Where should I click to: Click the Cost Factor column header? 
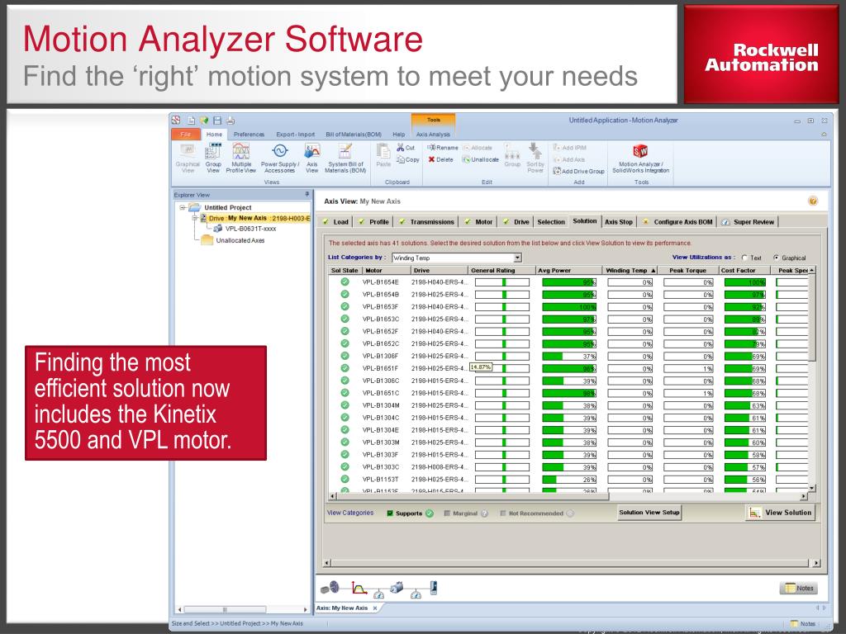pyautogui.click(x=744, y=270)
